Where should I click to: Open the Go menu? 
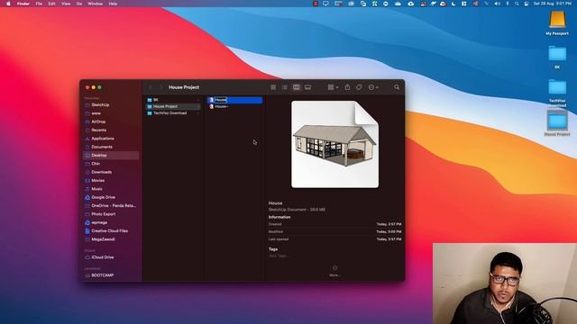79,4
